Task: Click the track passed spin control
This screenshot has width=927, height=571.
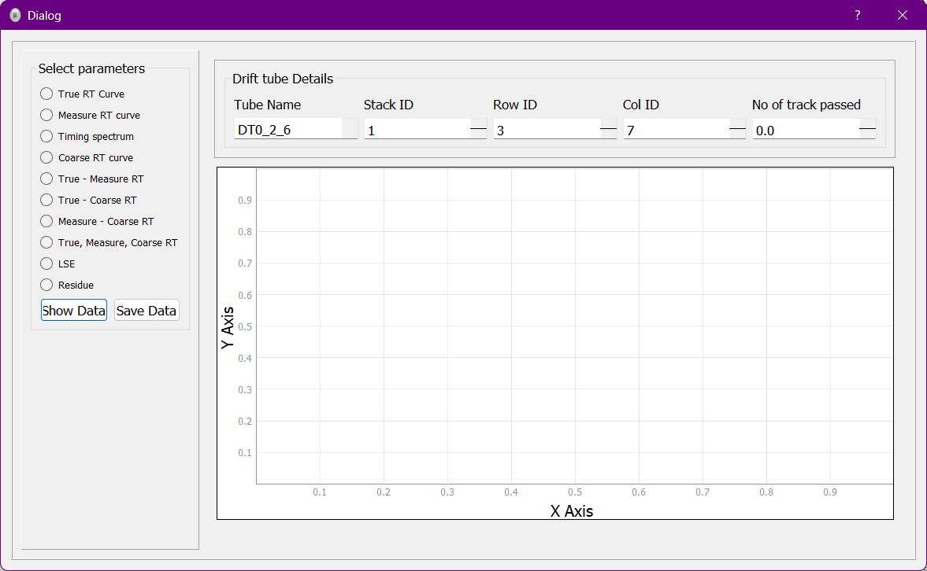Action: click(868, 129)
